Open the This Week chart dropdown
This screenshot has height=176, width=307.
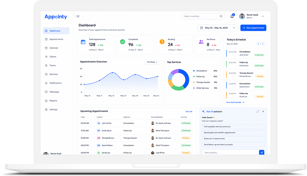tap(152, 62)
